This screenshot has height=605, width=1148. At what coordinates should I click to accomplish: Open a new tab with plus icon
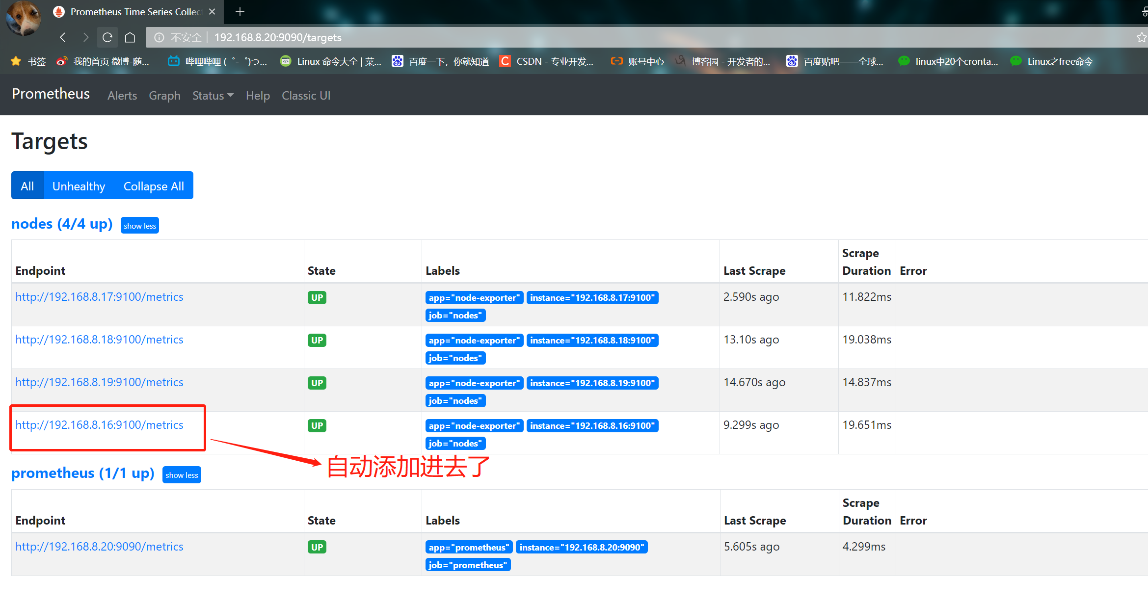point(240,11)
